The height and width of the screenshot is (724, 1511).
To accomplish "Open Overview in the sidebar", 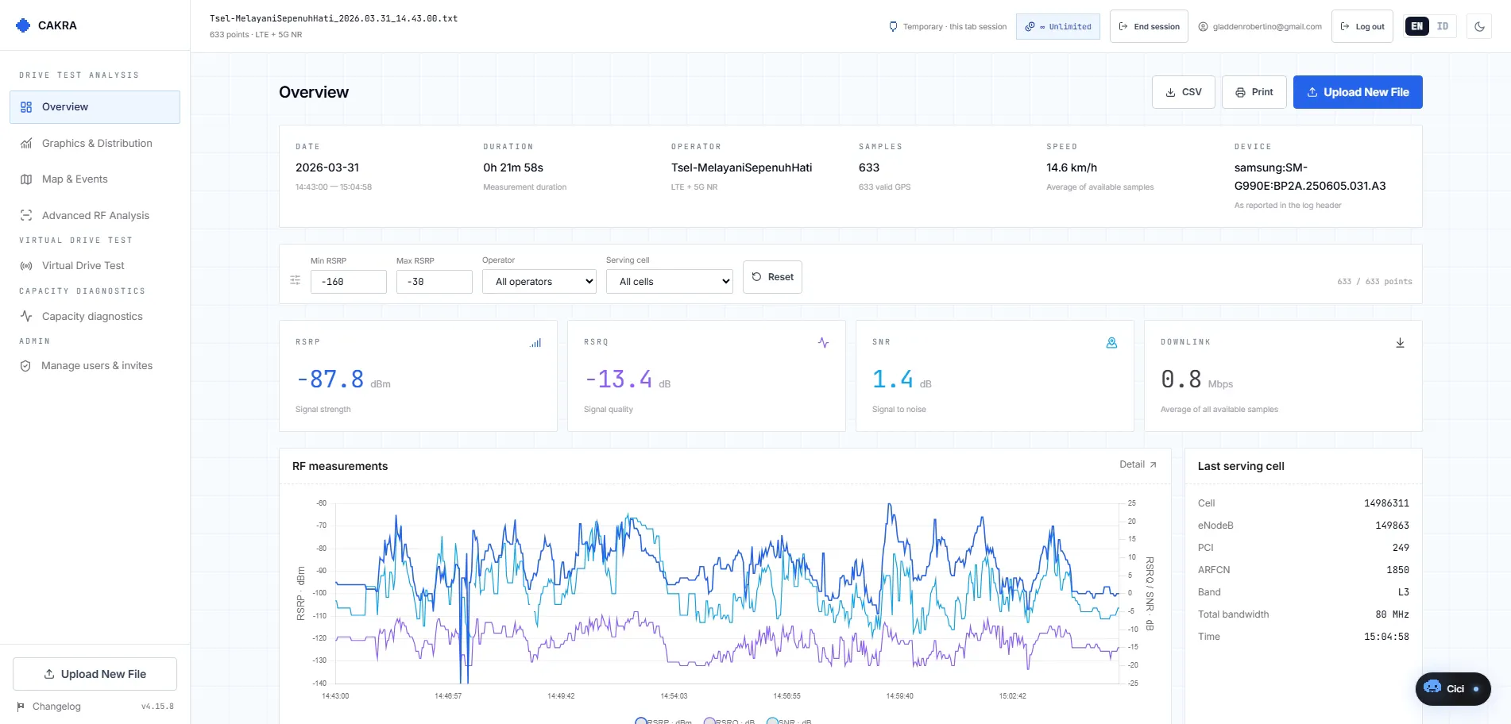I will (95, 107).
